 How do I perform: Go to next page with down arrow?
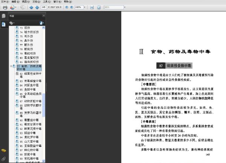pos(37,7)
